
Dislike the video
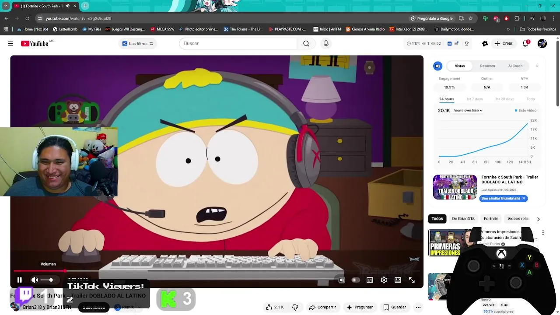[x=295, y=307]
